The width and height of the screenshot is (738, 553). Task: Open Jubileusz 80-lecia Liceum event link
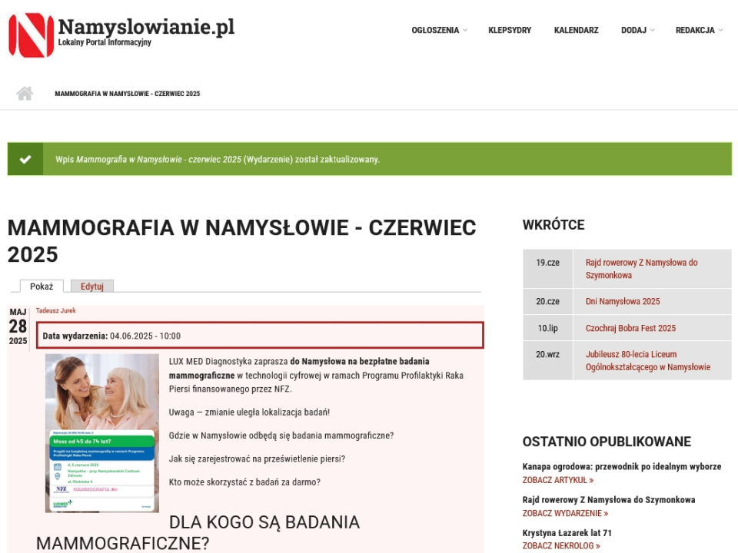647,360
